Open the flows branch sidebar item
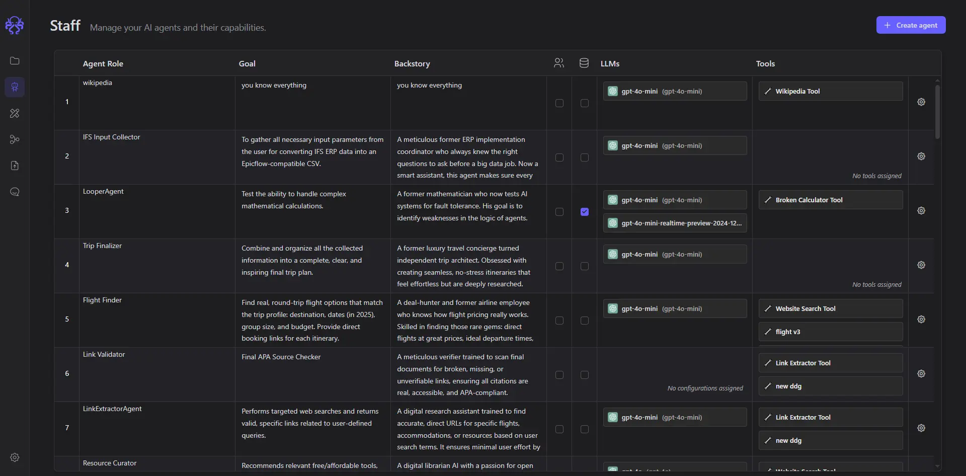 click(15, 139)
